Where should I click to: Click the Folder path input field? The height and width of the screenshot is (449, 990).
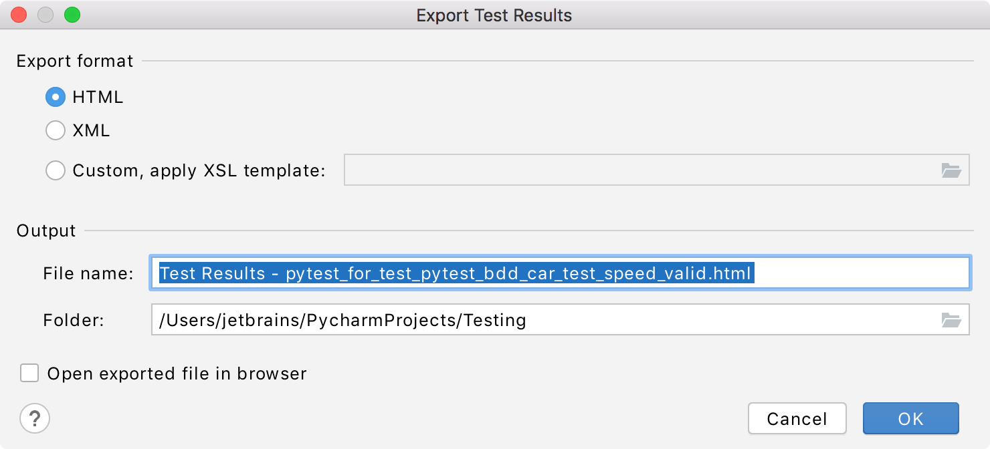coord(468,319)
